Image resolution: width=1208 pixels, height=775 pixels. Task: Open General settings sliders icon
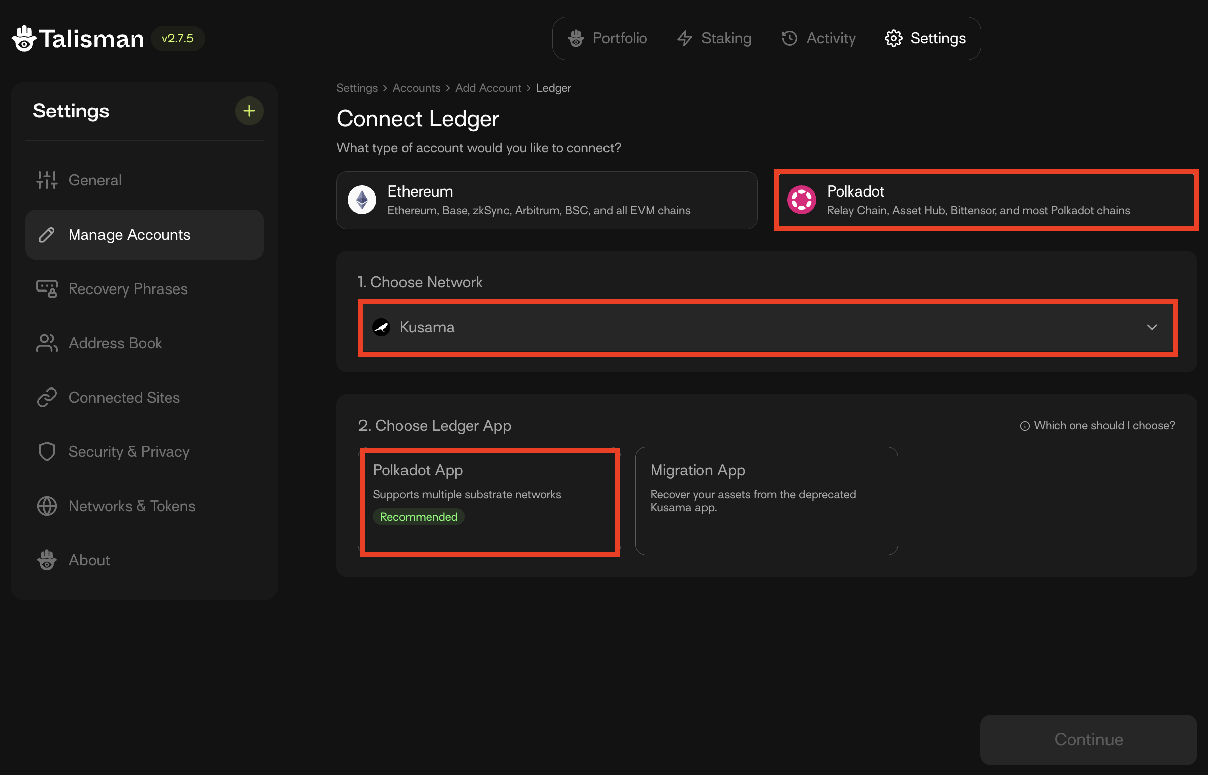coord(47,180)
